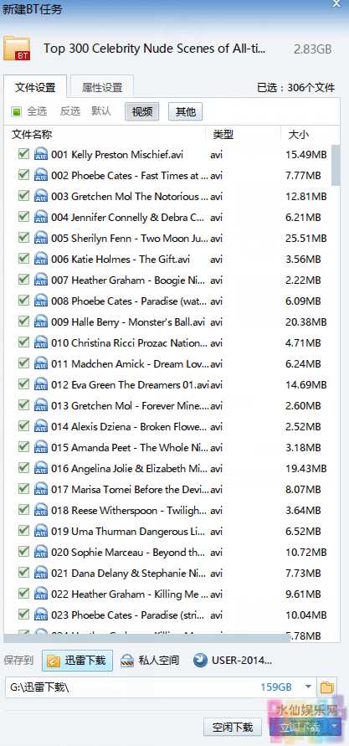
Task: Select the 私人空间 save location icon
Action: [127, 661]
